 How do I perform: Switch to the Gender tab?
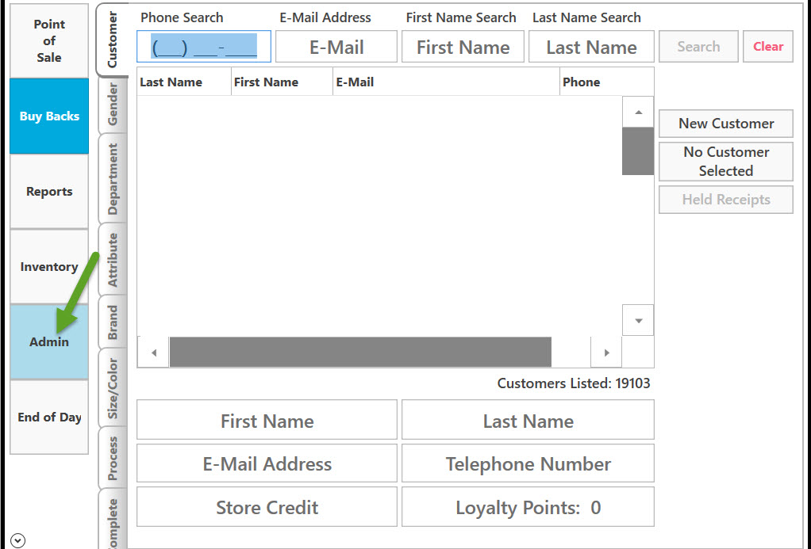click(113, 105)
